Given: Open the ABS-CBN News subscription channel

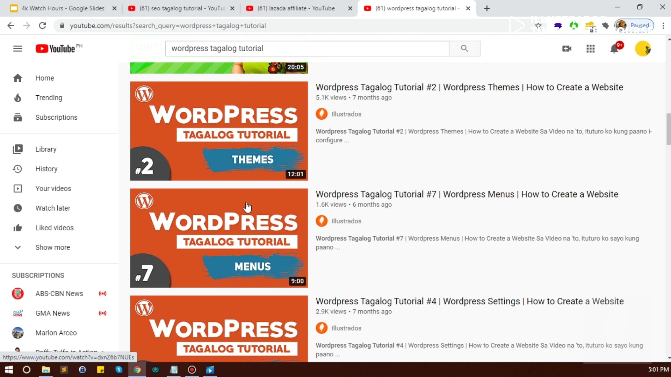Looking at the screenshot, I should [x=59, y=294].
